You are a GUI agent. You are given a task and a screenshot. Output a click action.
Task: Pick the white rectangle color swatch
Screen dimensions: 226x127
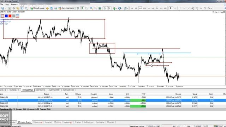pos(2,16)
